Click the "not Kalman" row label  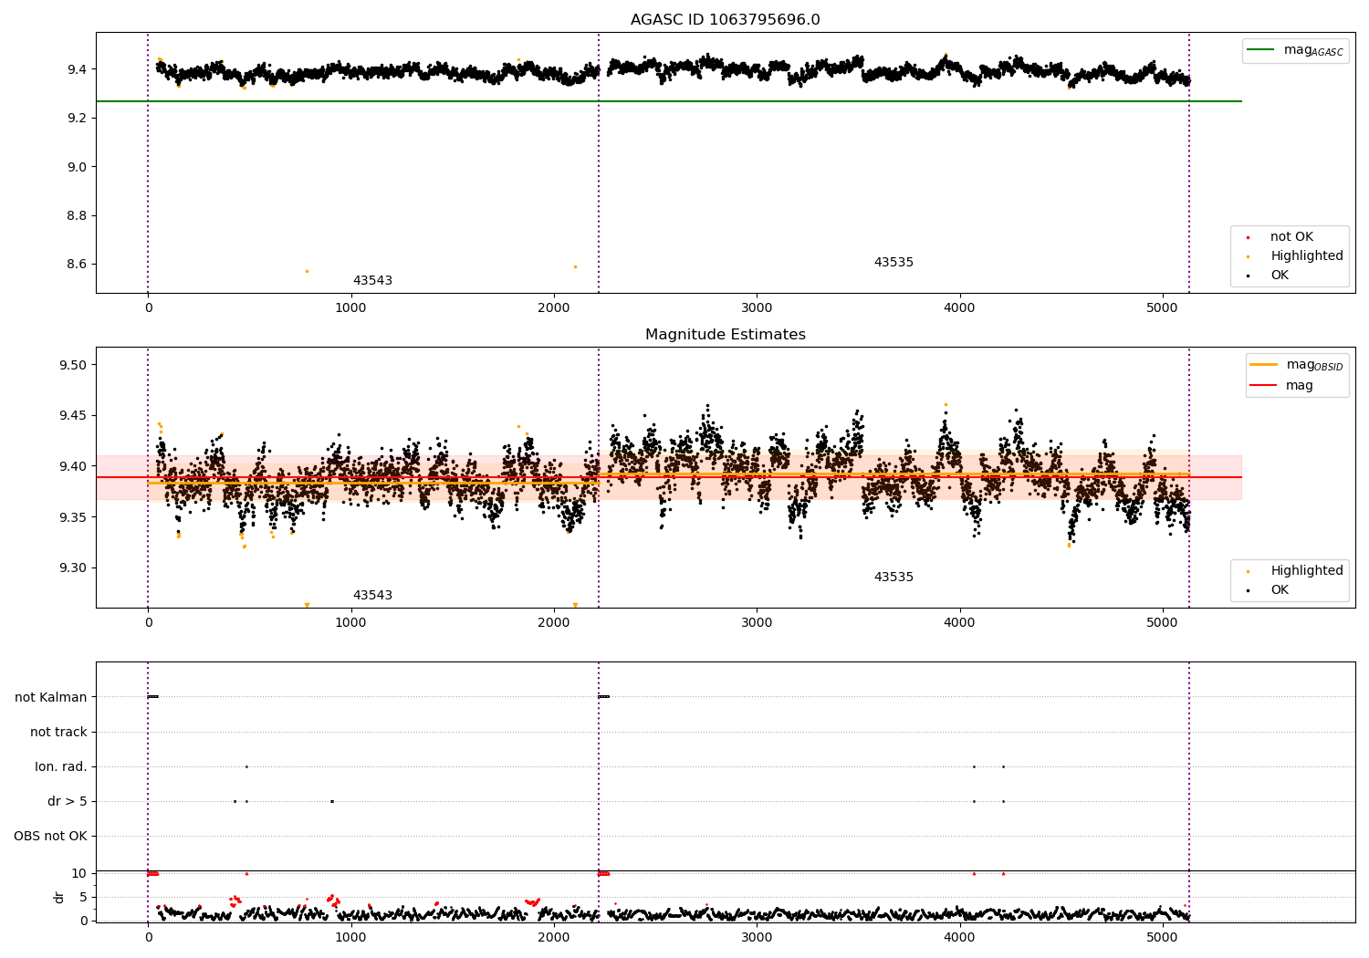click(51, 698)
